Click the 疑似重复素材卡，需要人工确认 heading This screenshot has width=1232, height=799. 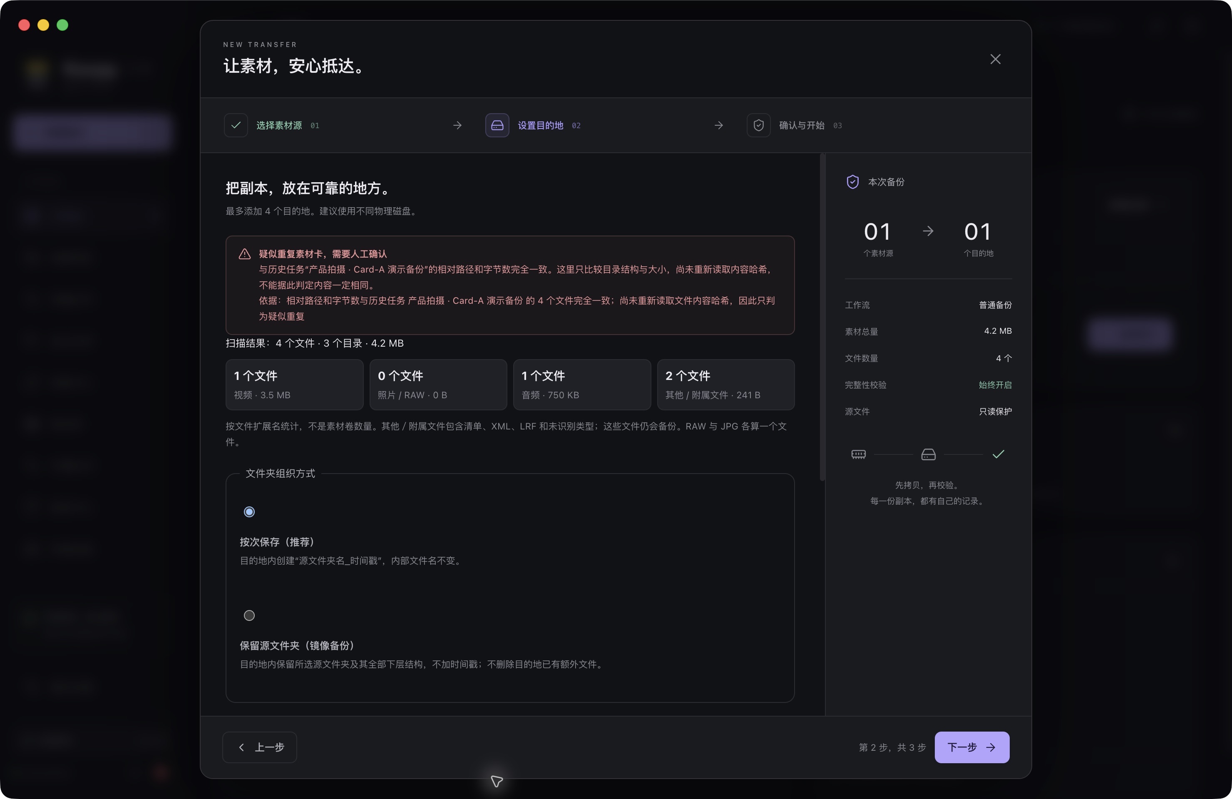(323, 254)
